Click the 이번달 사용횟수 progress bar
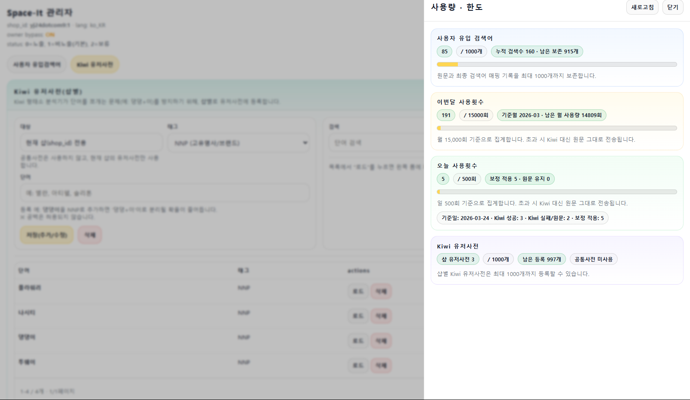Image resolution: width=690 pixels, height=400 pixels. pos(556,128)
